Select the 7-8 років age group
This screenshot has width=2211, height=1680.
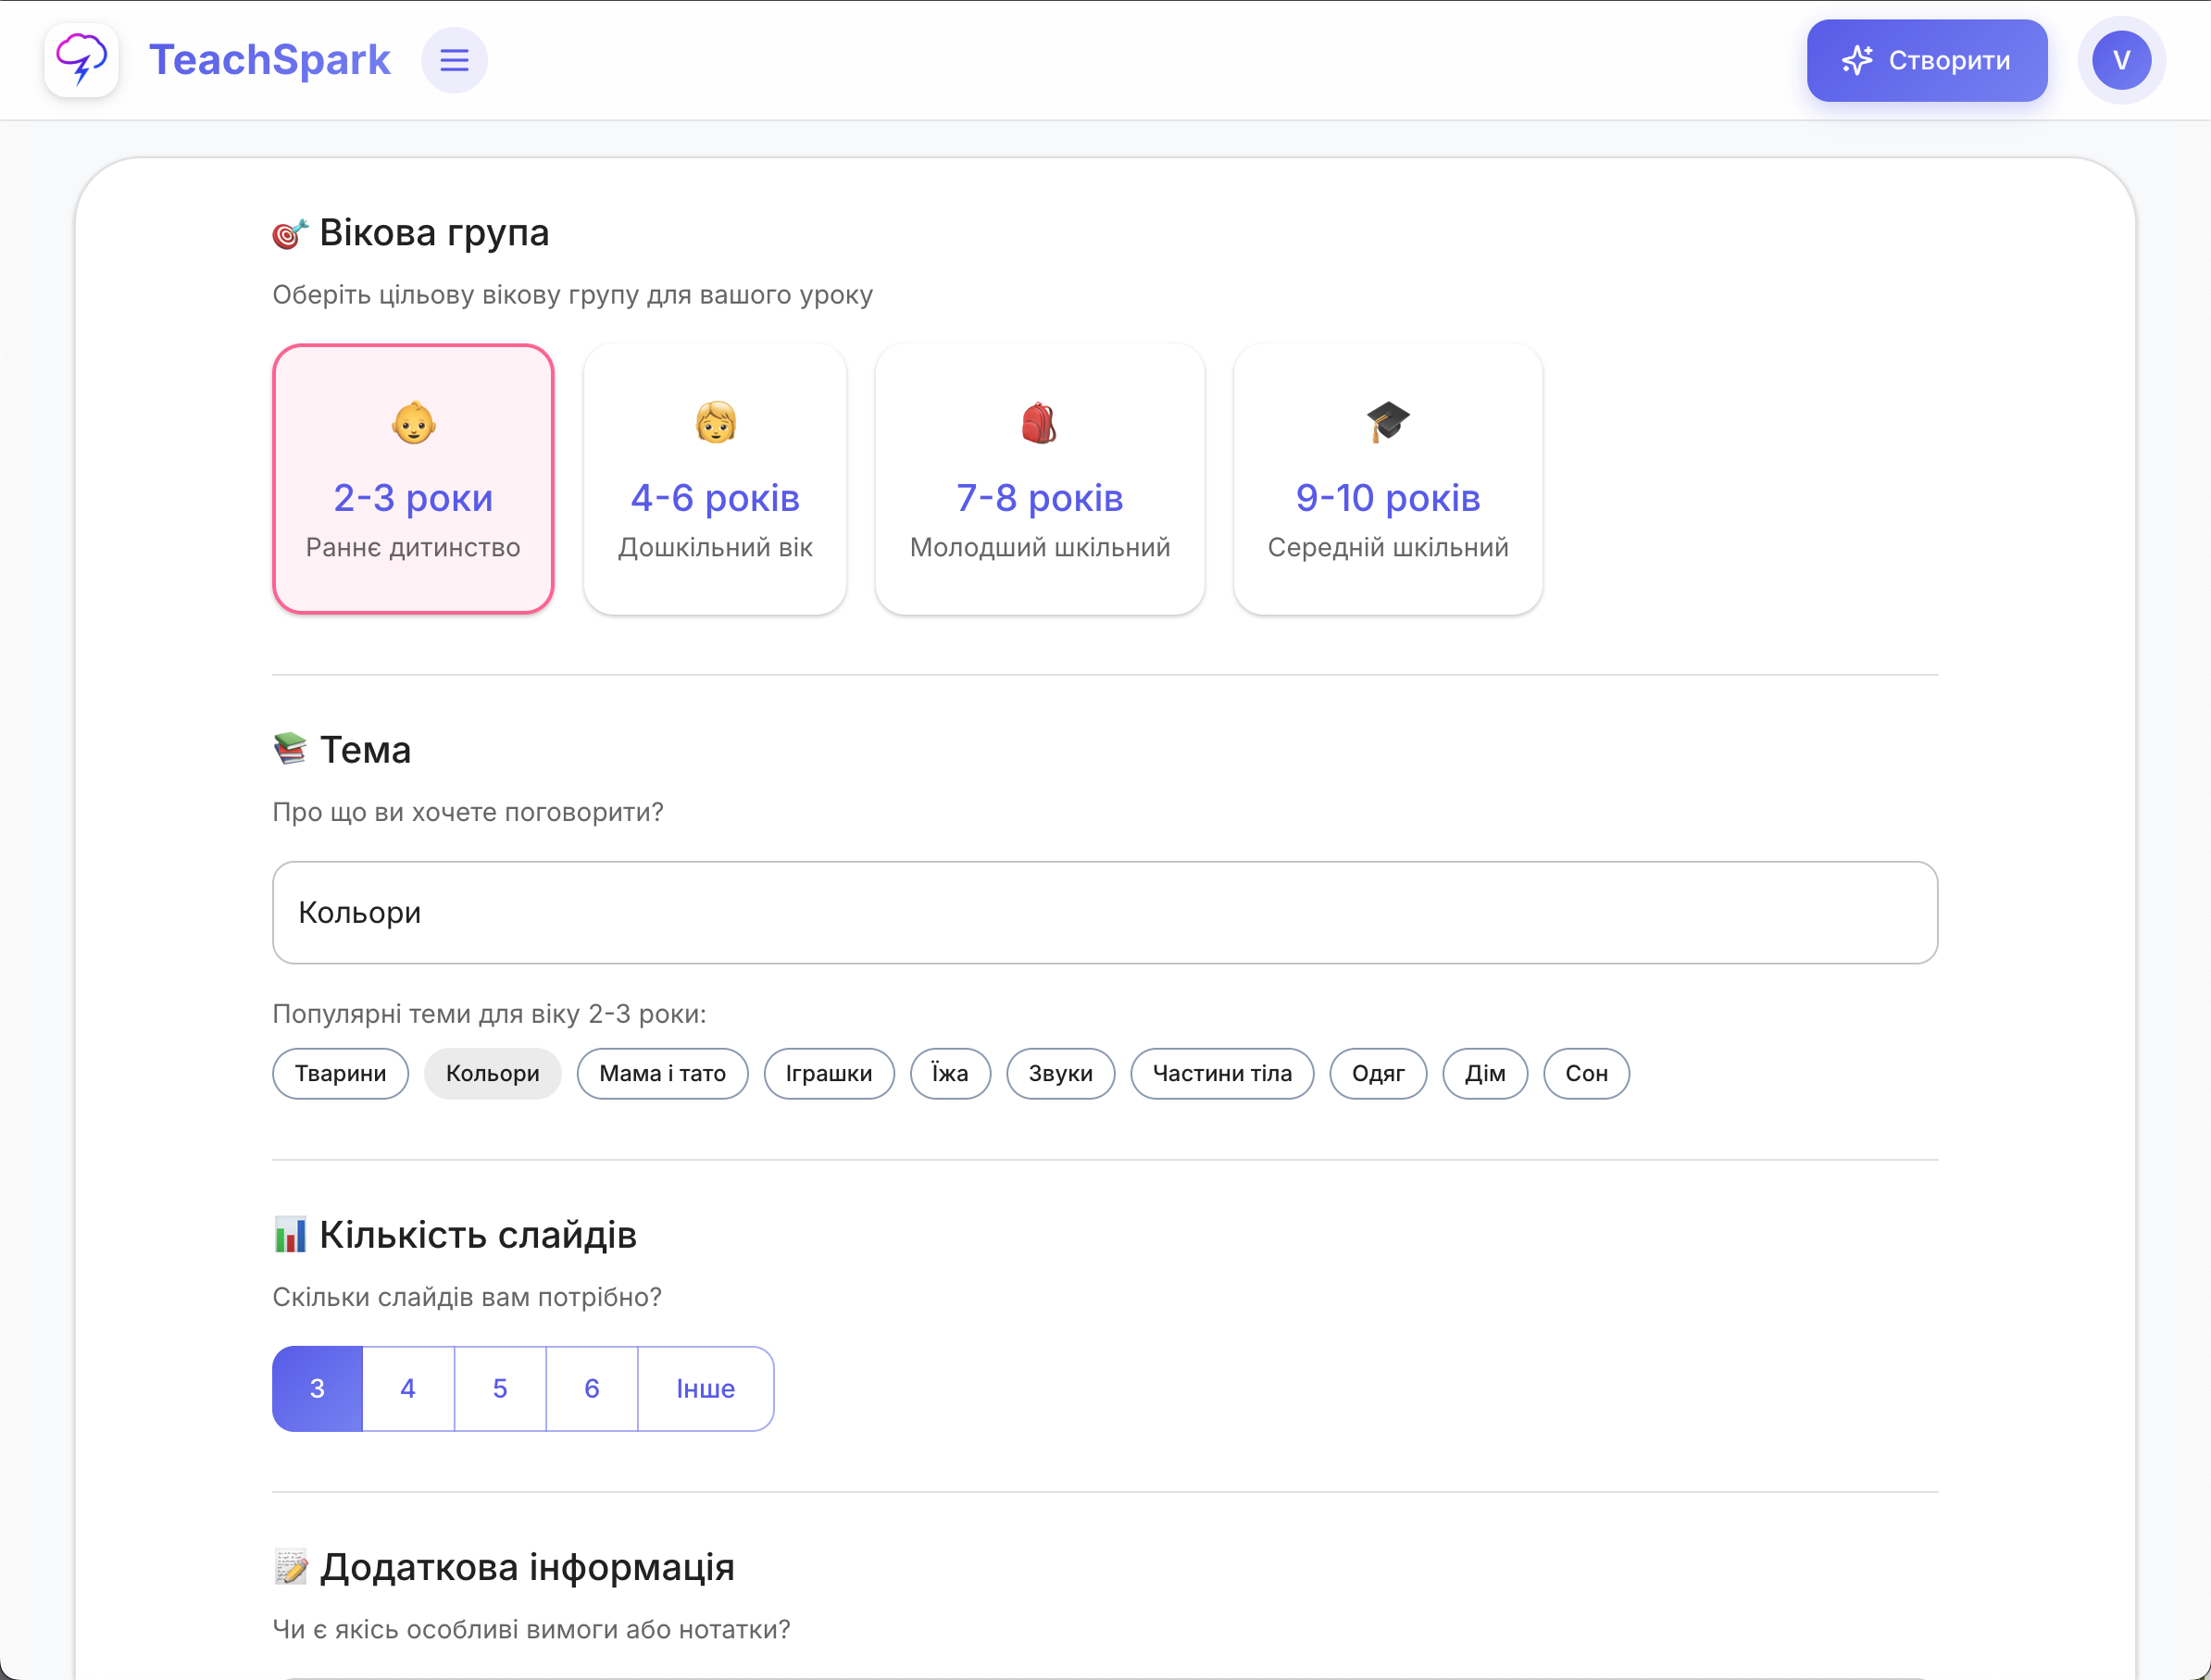pos(1039,497)
